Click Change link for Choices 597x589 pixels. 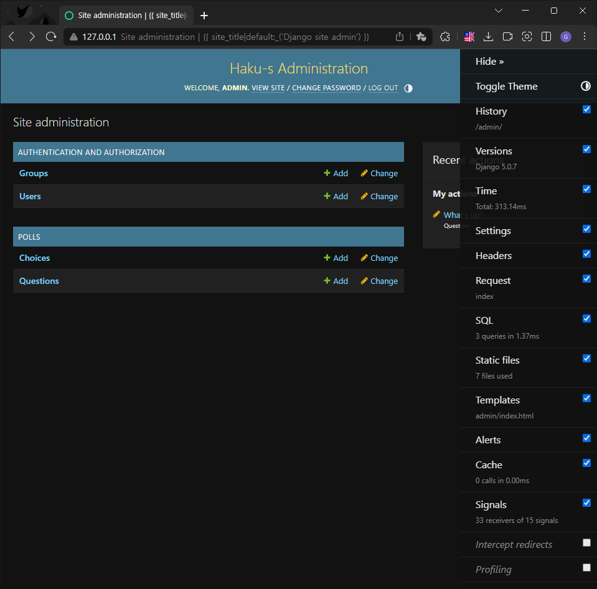coord(383,258)
